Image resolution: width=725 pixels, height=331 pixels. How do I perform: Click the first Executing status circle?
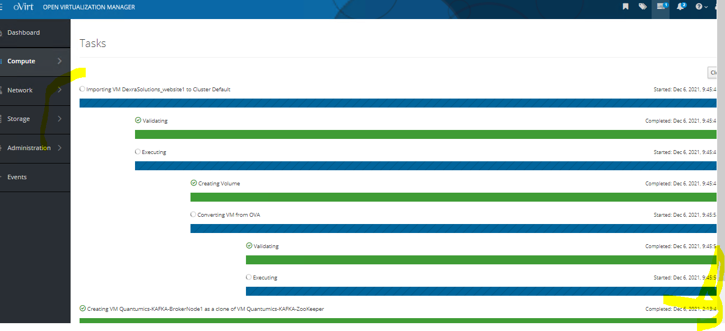click(138, 152)
